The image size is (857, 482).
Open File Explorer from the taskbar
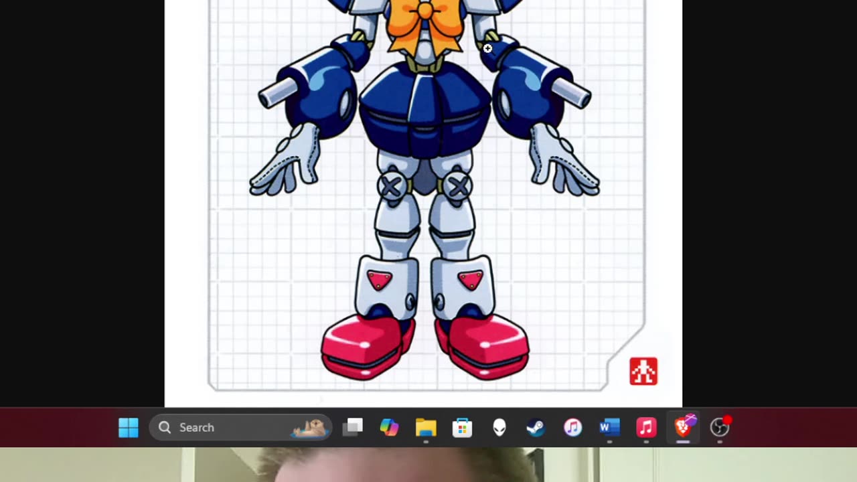(426, 427)
